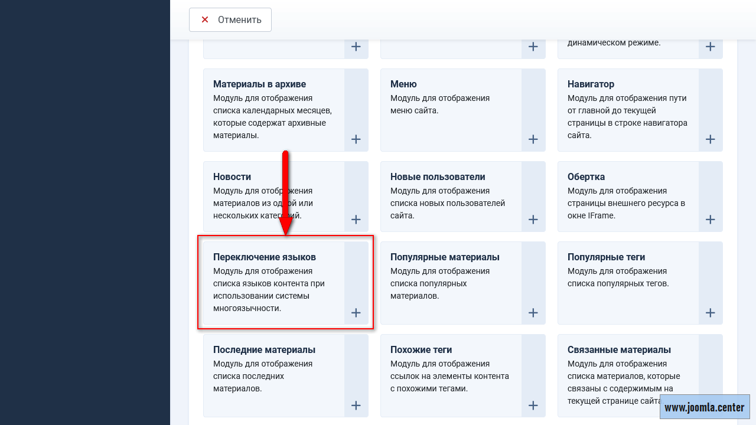Click the plus icon for Популярные теги
The image size is (756, 425).
coord(710,313)
